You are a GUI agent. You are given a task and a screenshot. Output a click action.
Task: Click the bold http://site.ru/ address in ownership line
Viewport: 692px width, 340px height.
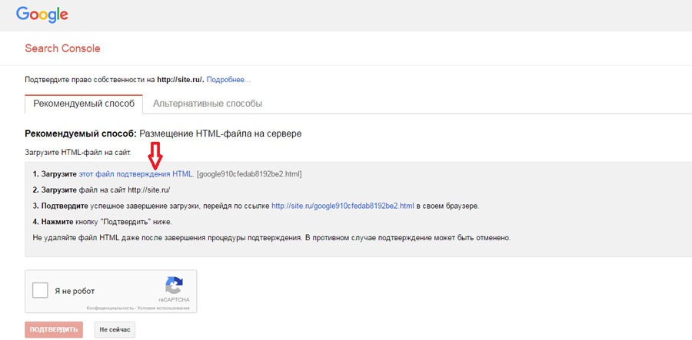tap(180, 79)
